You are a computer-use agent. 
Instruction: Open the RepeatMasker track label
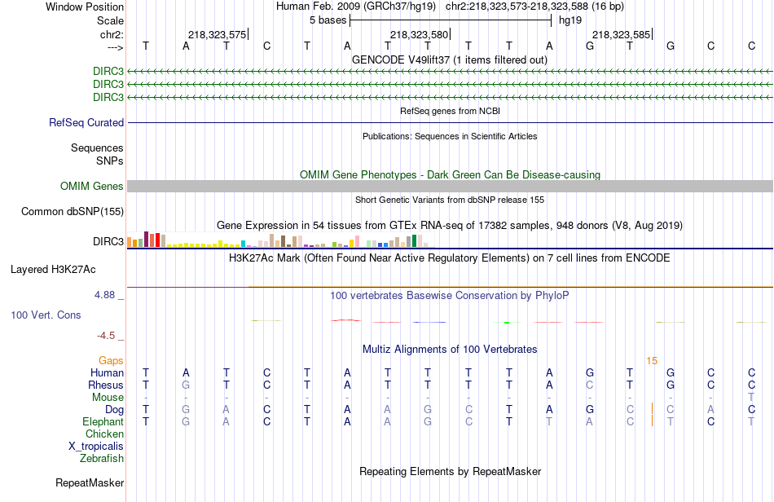(x=90, y=482)
